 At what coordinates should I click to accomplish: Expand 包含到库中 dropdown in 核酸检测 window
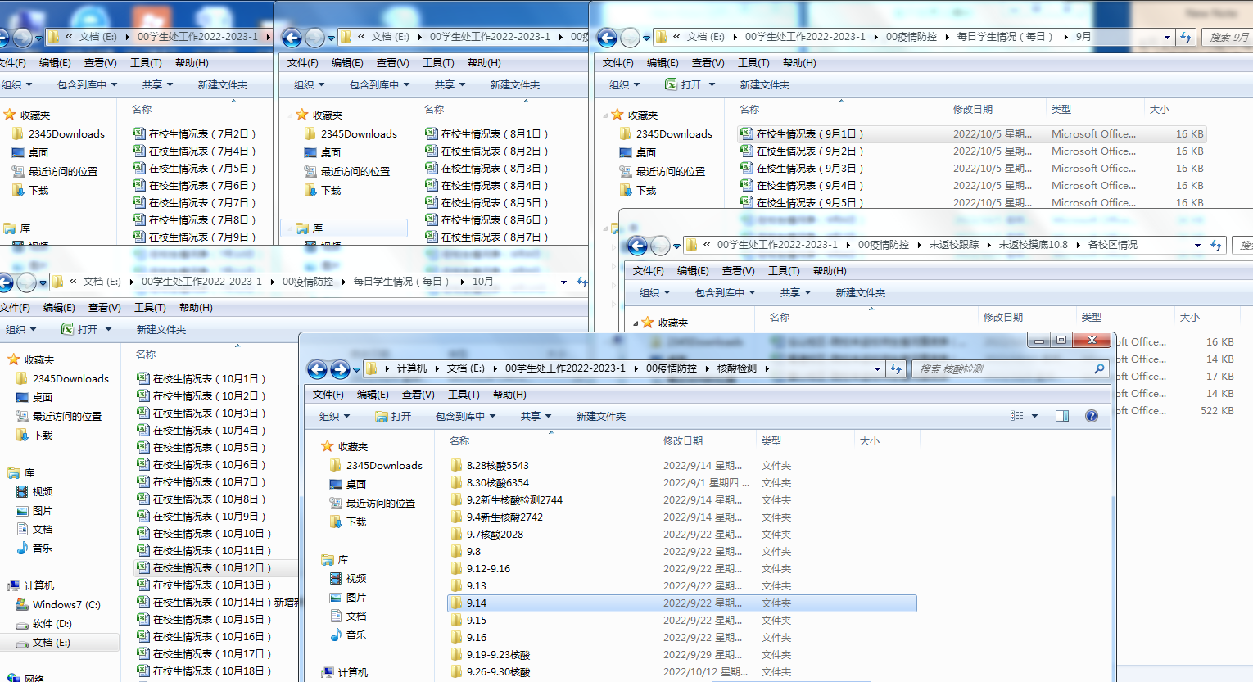(465, 417)
